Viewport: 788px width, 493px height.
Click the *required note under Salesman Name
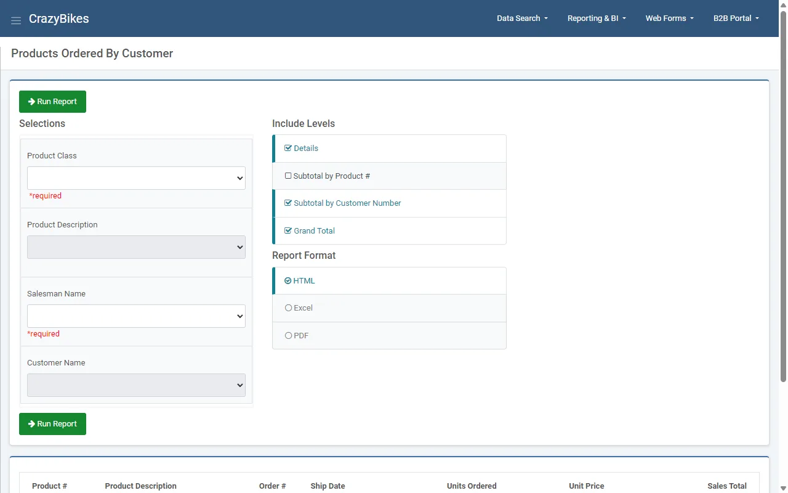coord(44,334)
